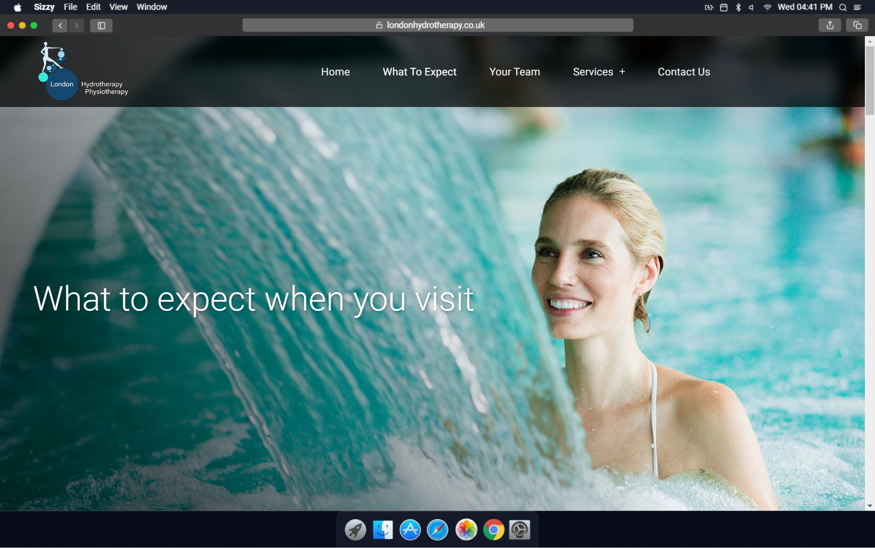
Task: Expand the Services plus submenu
Action: [x=622, y=72]
